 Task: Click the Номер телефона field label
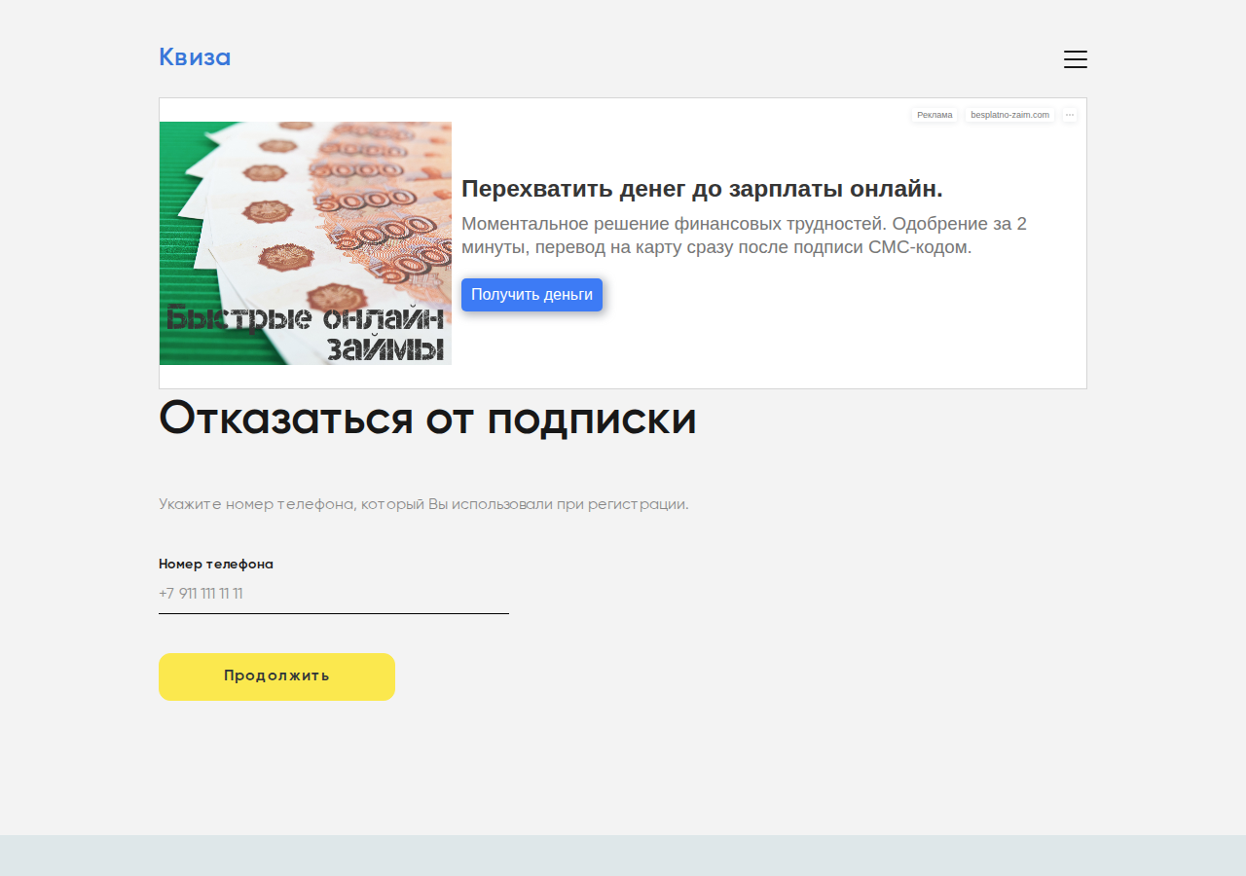(216, 564)
